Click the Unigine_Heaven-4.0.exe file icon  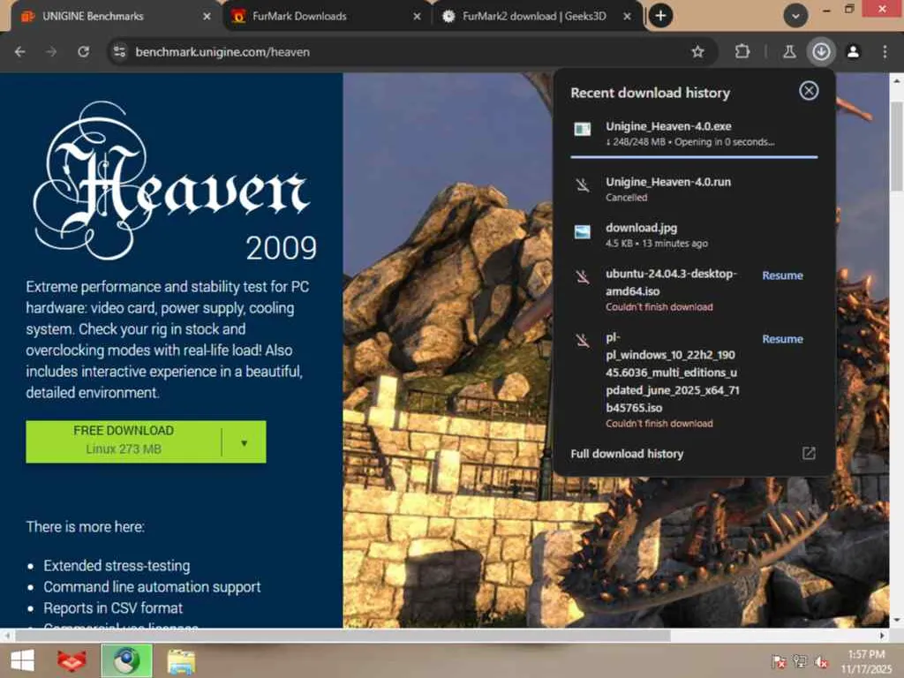pyautogui.click(x=583, y=129)
